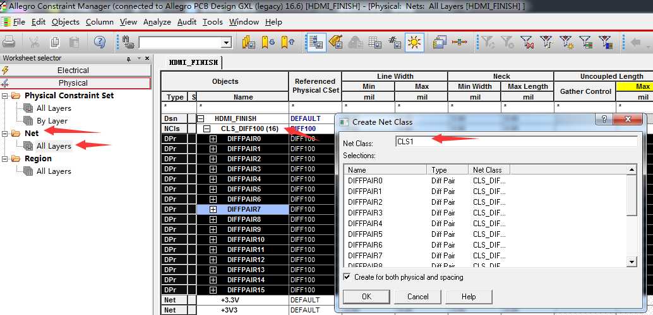Screen dimensions: 653x315
Task: Open All Layers under the Region folder
Action: 54,171
